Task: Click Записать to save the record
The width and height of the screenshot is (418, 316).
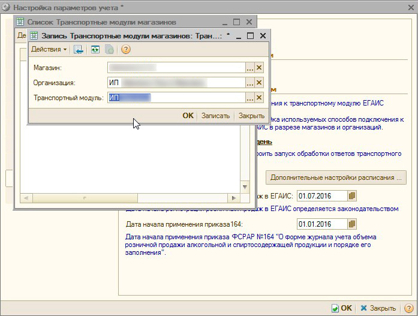Action: tap(215, 116)
